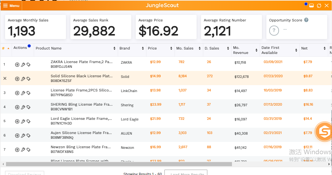Sort table by Mo. Sales arrows

199,48
